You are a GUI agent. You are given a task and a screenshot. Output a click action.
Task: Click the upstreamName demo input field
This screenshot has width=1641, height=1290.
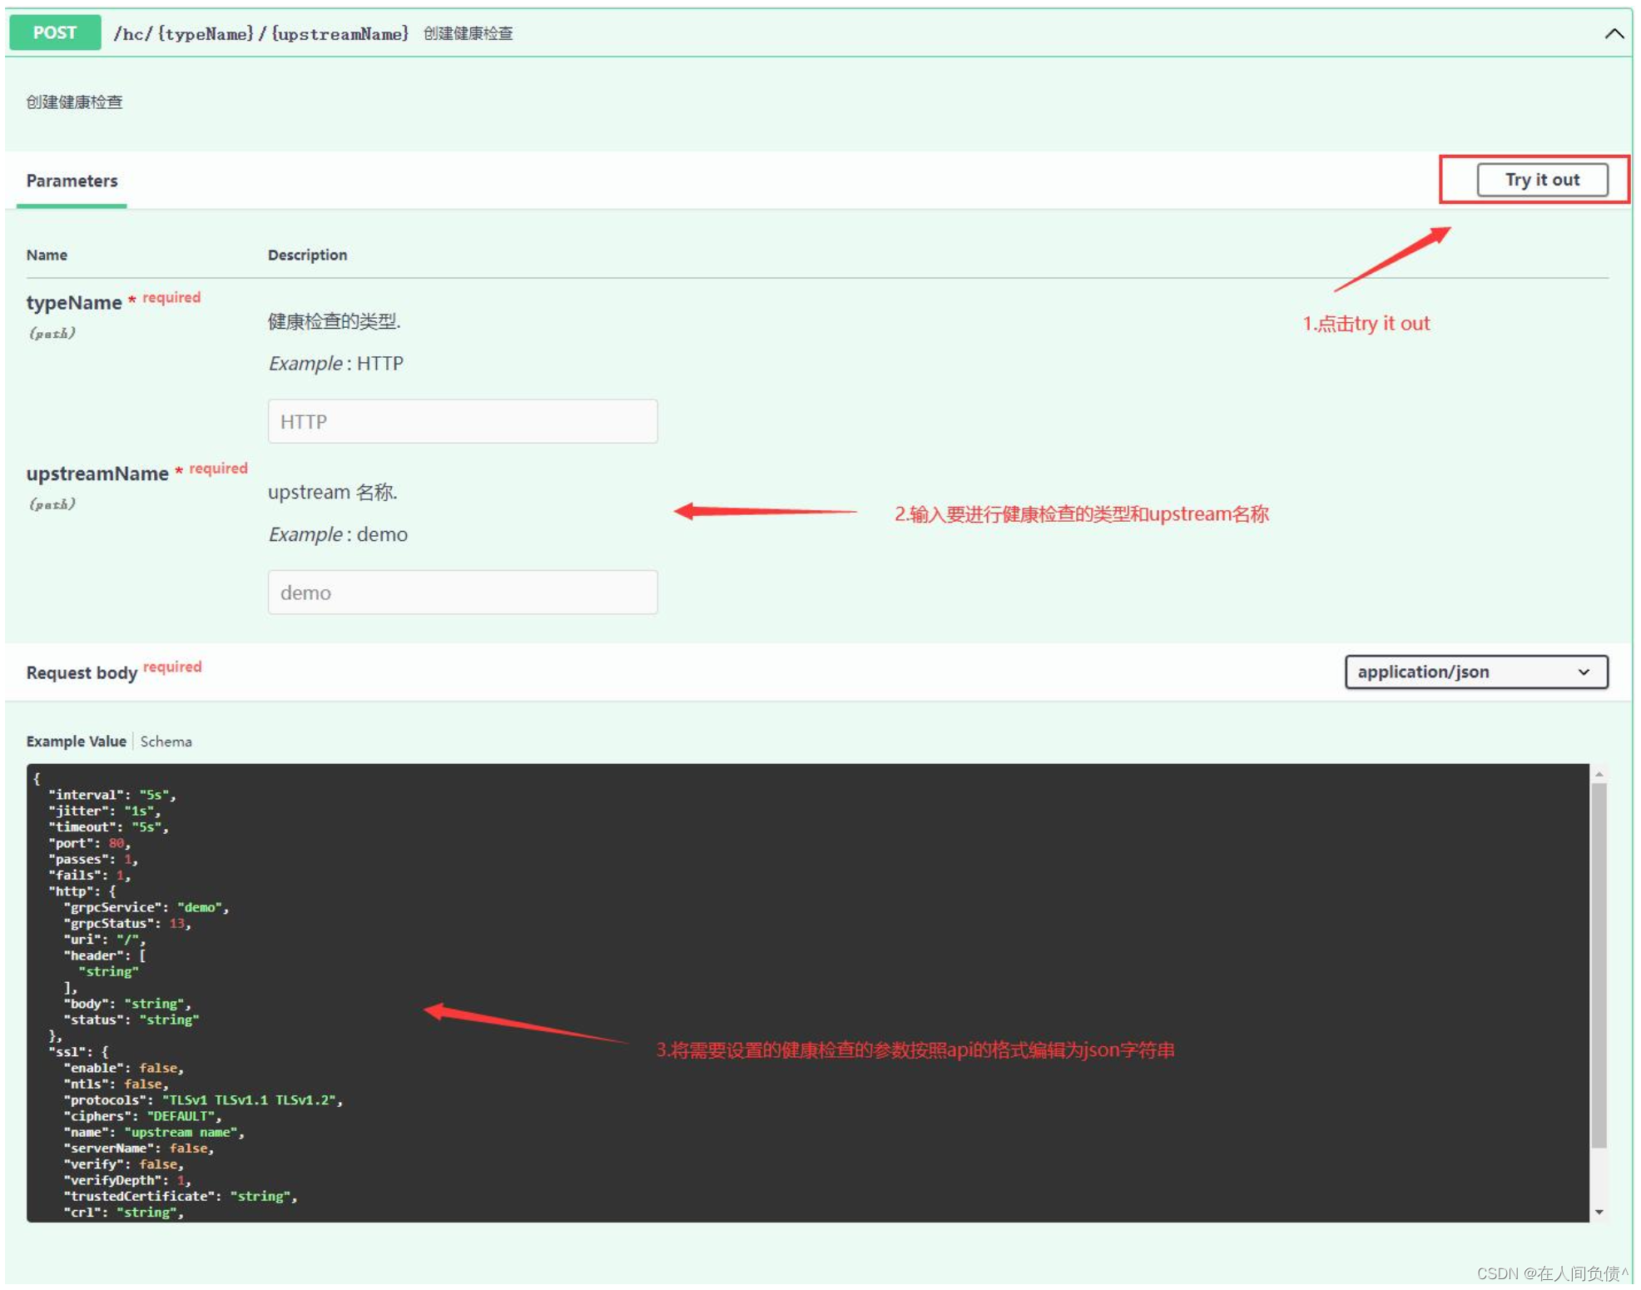463,592
